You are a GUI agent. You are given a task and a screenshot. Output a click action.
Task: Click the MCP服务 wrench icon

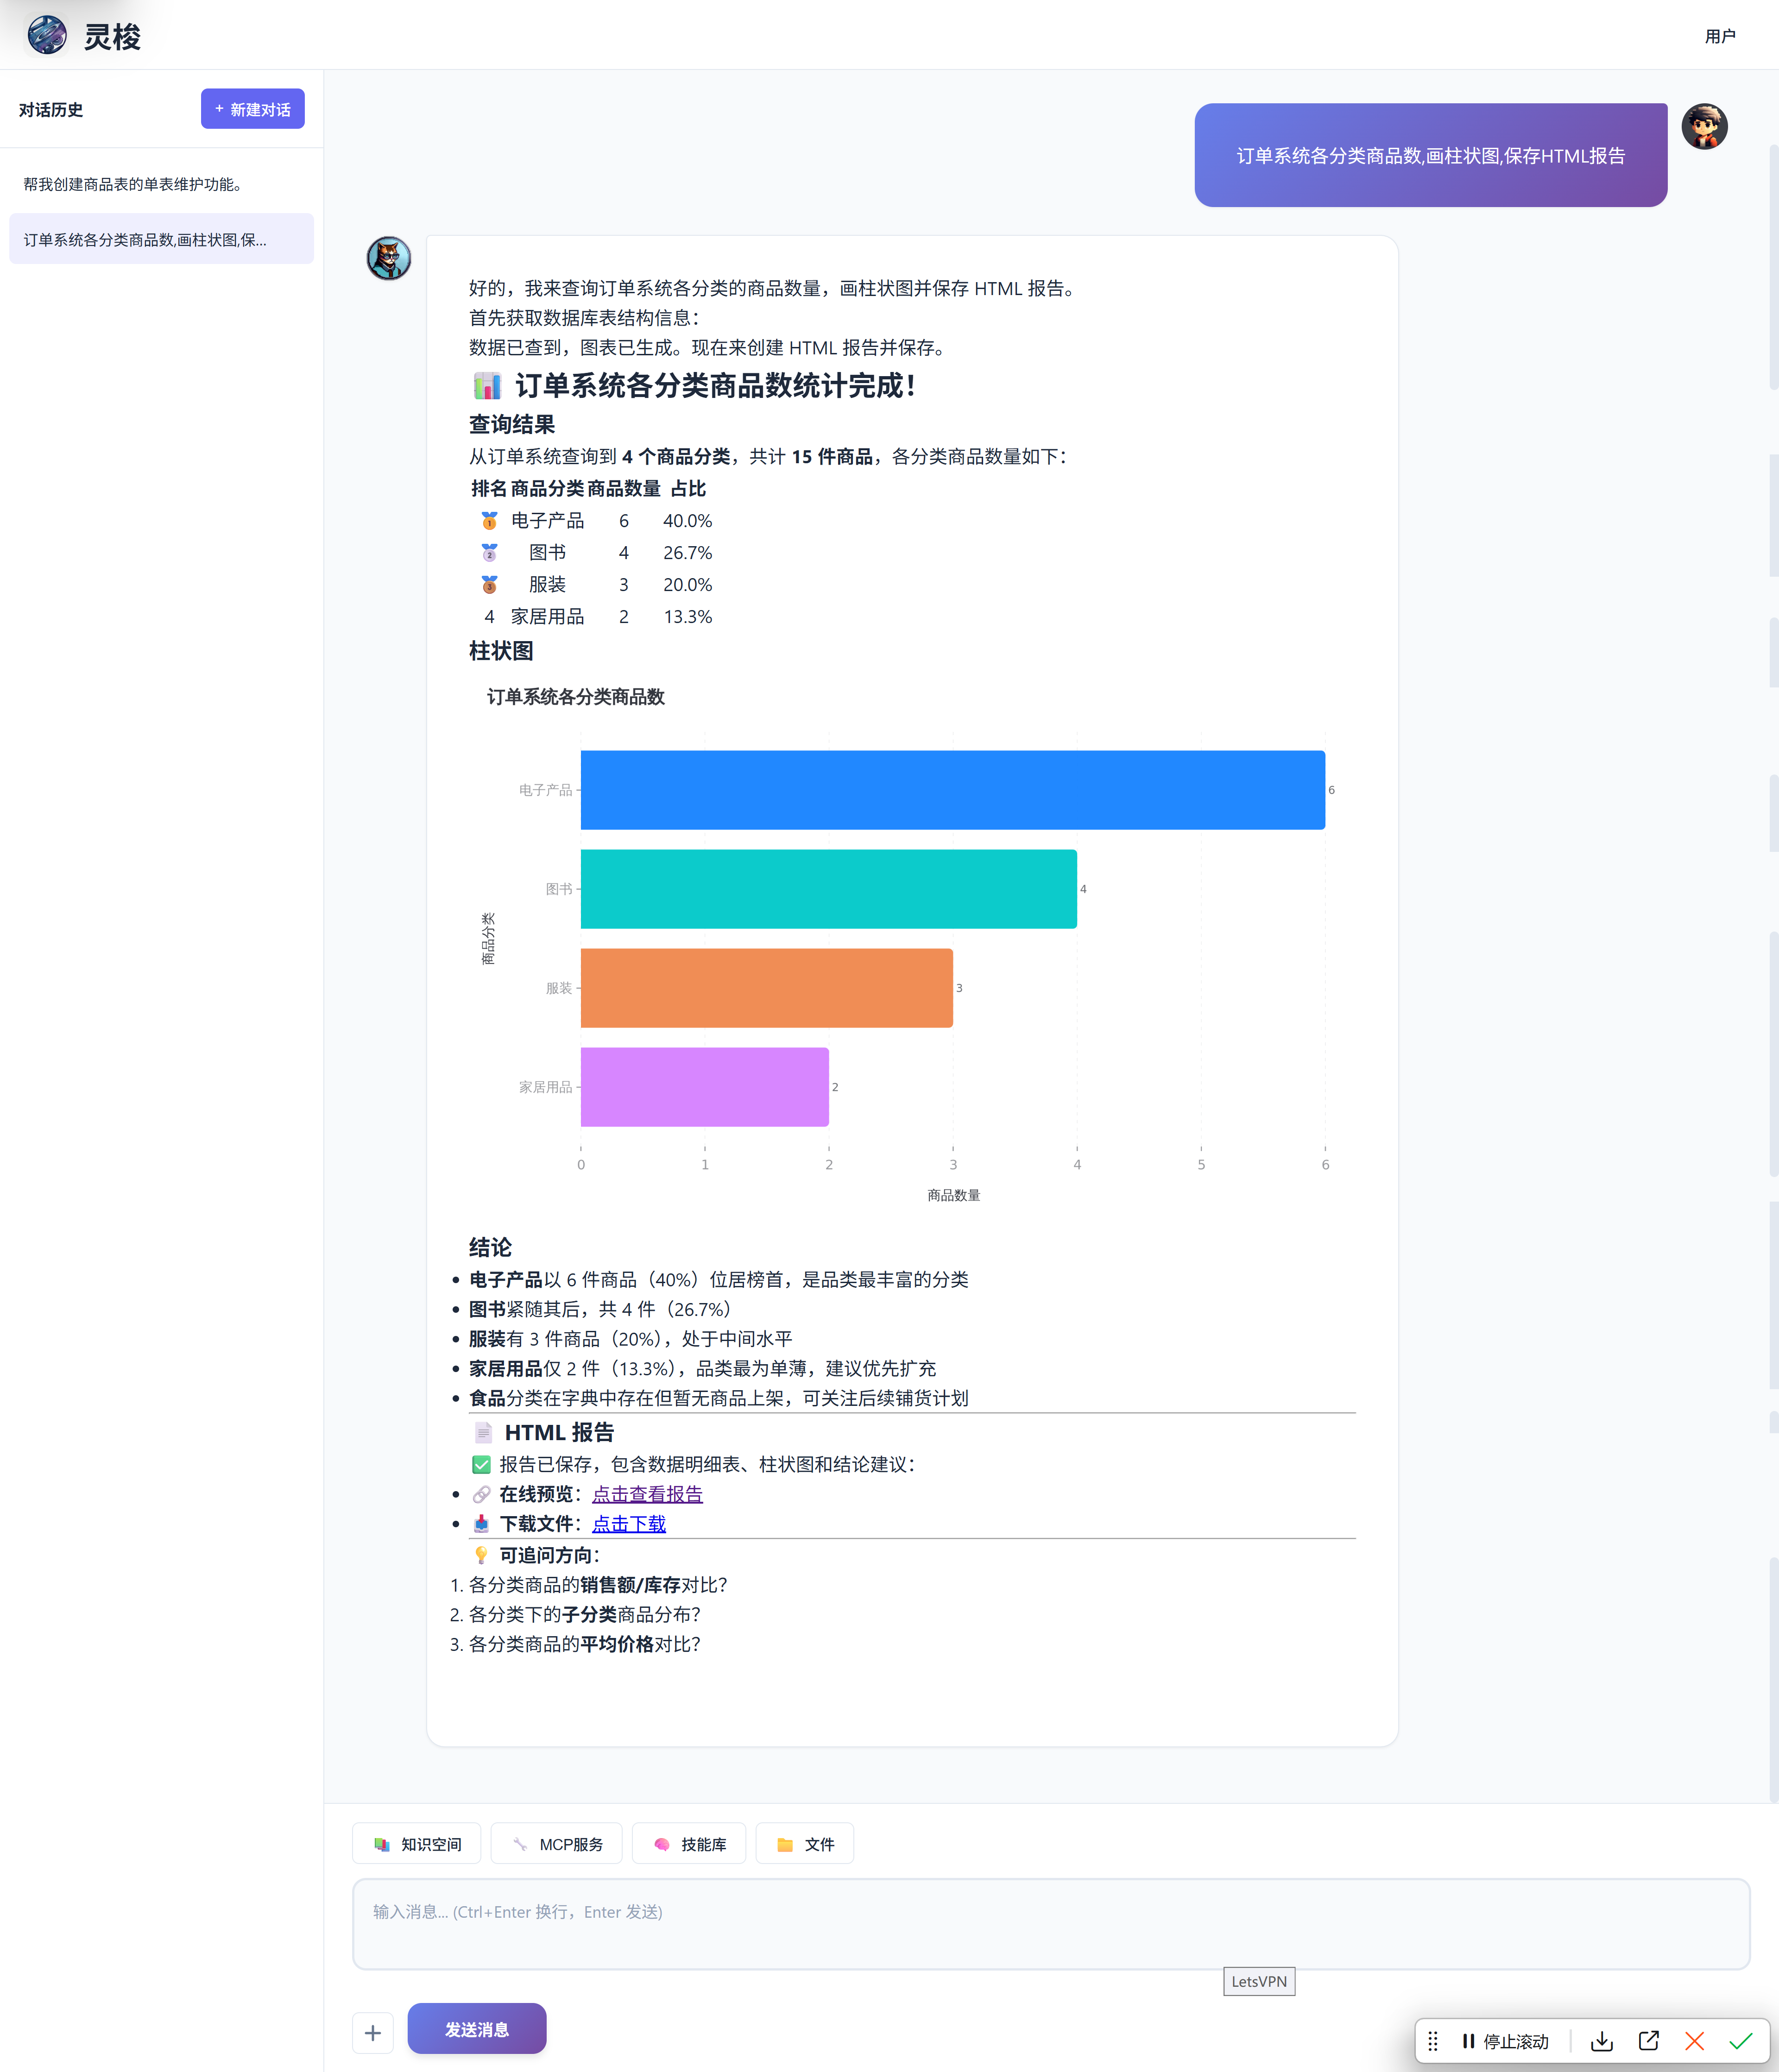pos(520,1845)
